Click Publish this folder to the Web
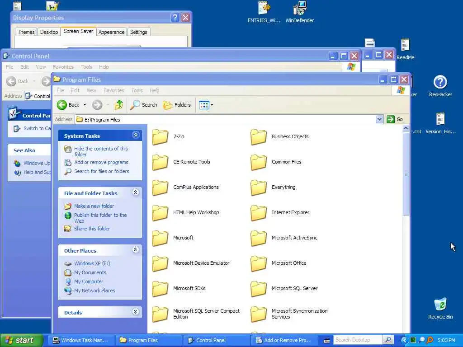The width and height of the screenshot is (463, 347). 100,218
